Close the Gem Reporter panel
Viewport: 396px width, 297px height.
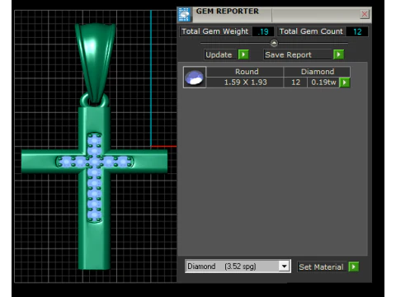click(x=365, y=14)
